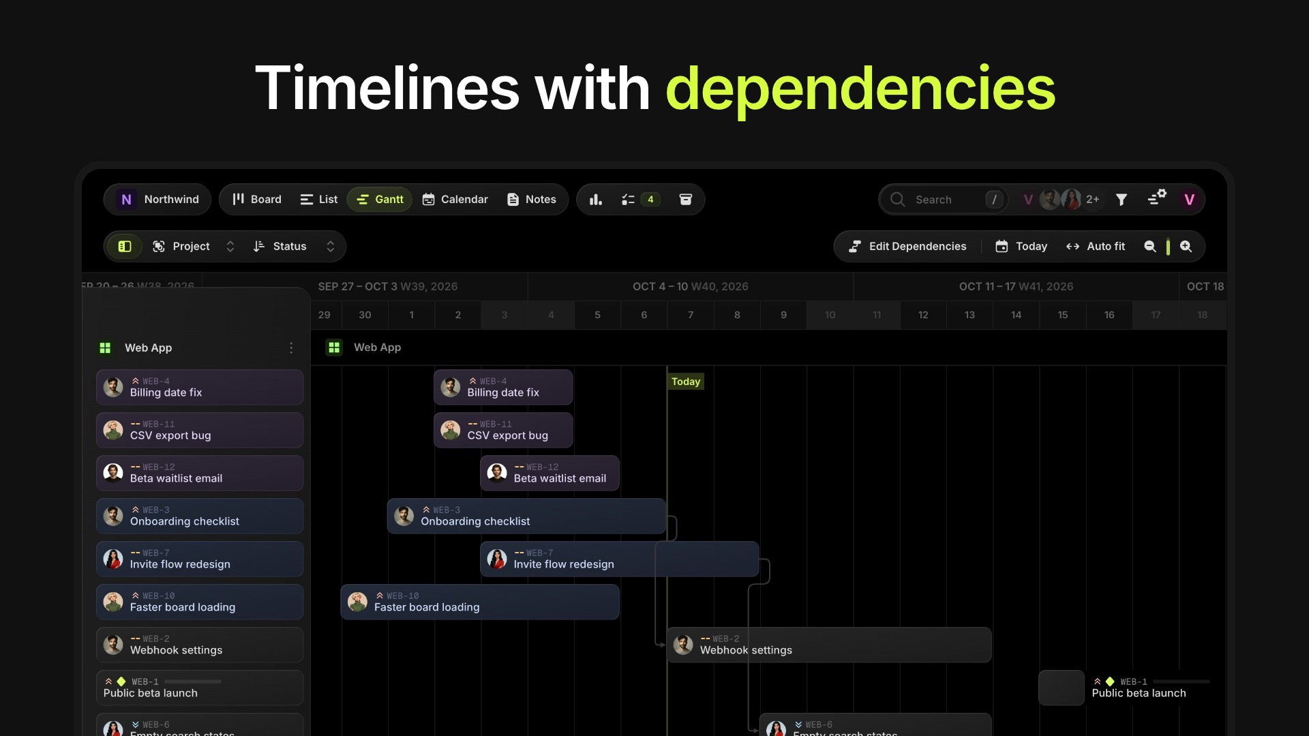Zoom in the timeline
Screen dimensions: 1309x736
tap(1186, 247)
